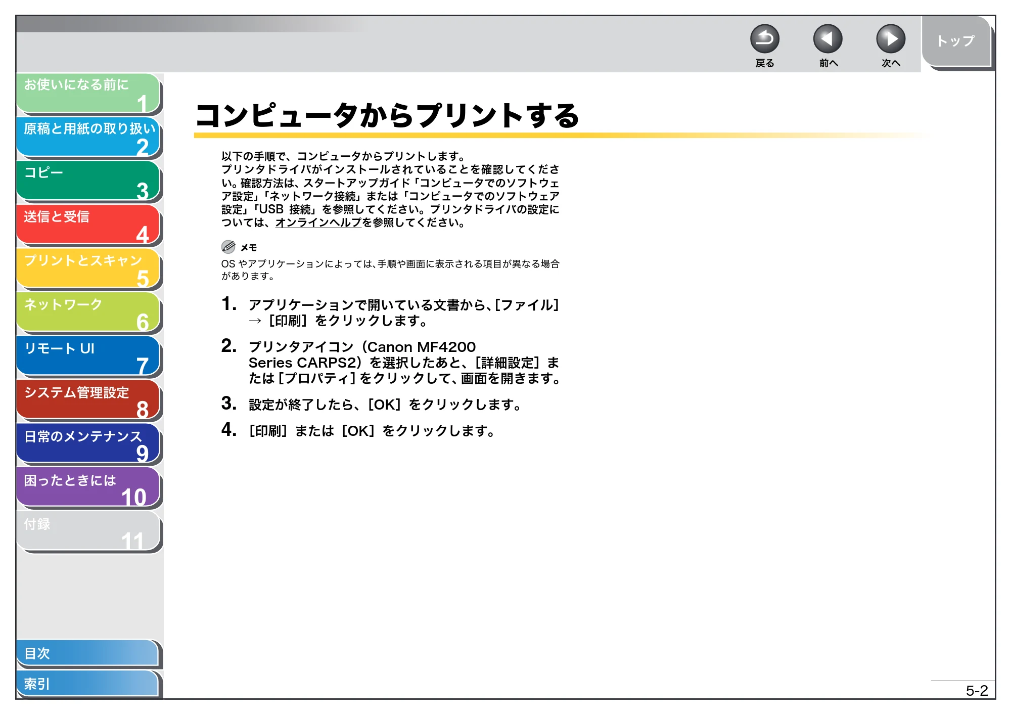Viewport: 1011px width, 715px height.
Task: Open the 索引 (index) button
Action: pyautogui.click(x=88, y=684)
